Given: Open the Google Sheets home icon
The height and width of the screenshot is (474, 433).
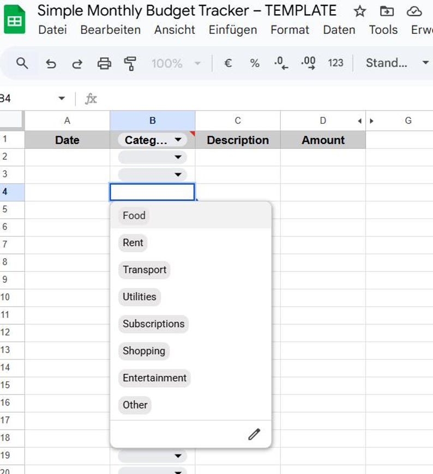Looking at the screenshot, I should click(14, 20).
